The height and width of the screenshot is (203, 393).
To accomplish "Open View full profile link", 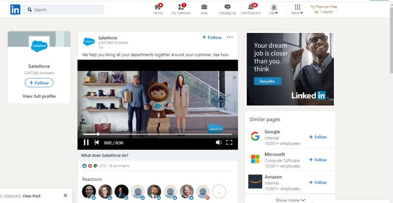I will point(39,96).
